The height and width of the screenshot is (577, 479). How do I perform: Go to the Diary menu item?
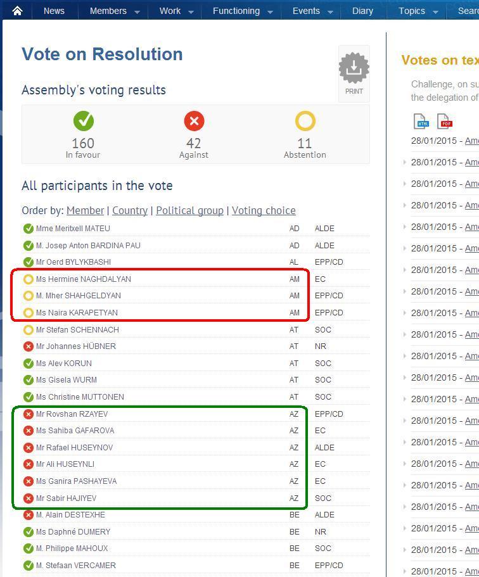(362, 11)
